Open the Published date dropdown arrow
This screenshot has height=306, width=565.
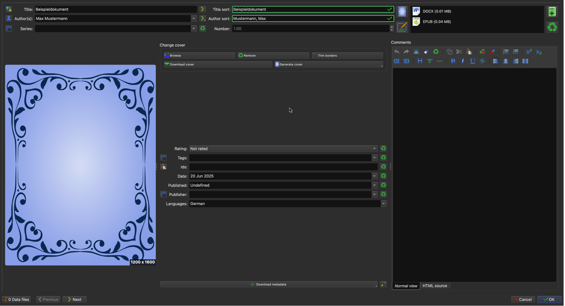tap(374, 185)
